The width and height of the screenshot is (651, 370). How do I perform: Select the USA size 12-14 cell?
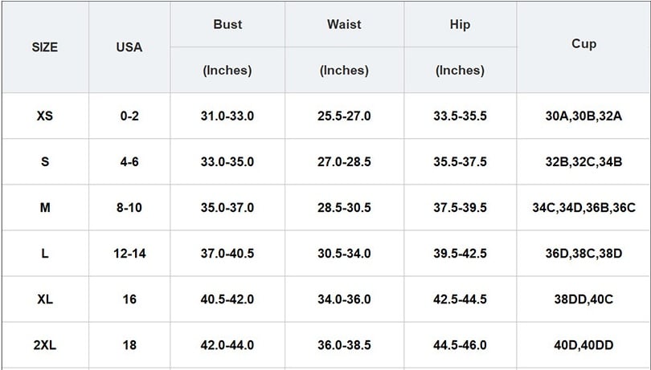[x=129, y=254]
